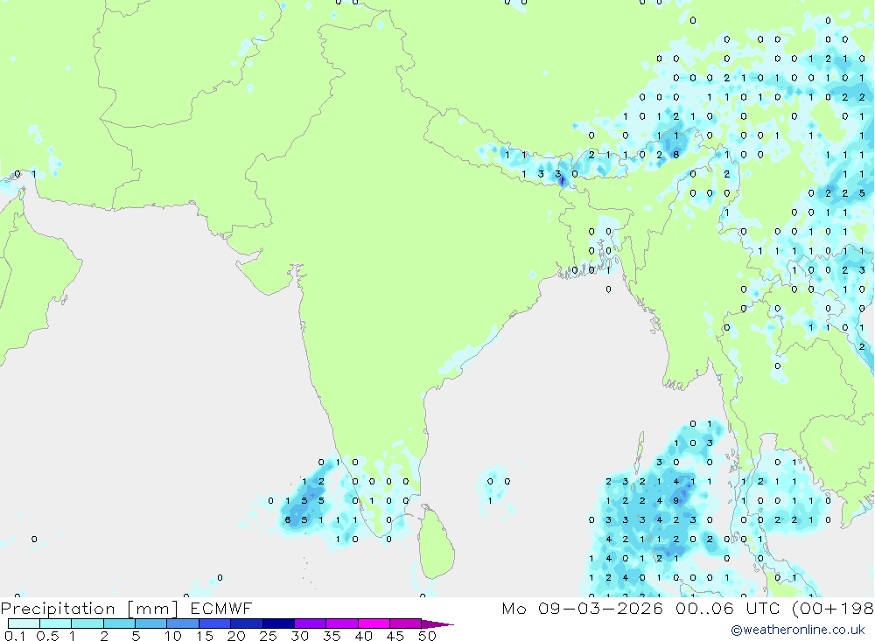Image resolution: width=875 pixels, height=641 pixels.
Task: Click the "40" legend scale label
Action: [363, 636]
